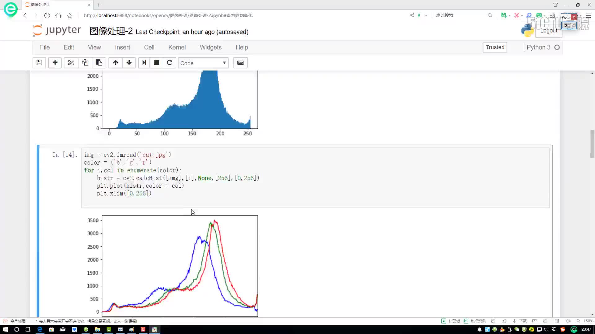Click the share icon in address bar
The image size is (595, 334).
coord(412,15)
